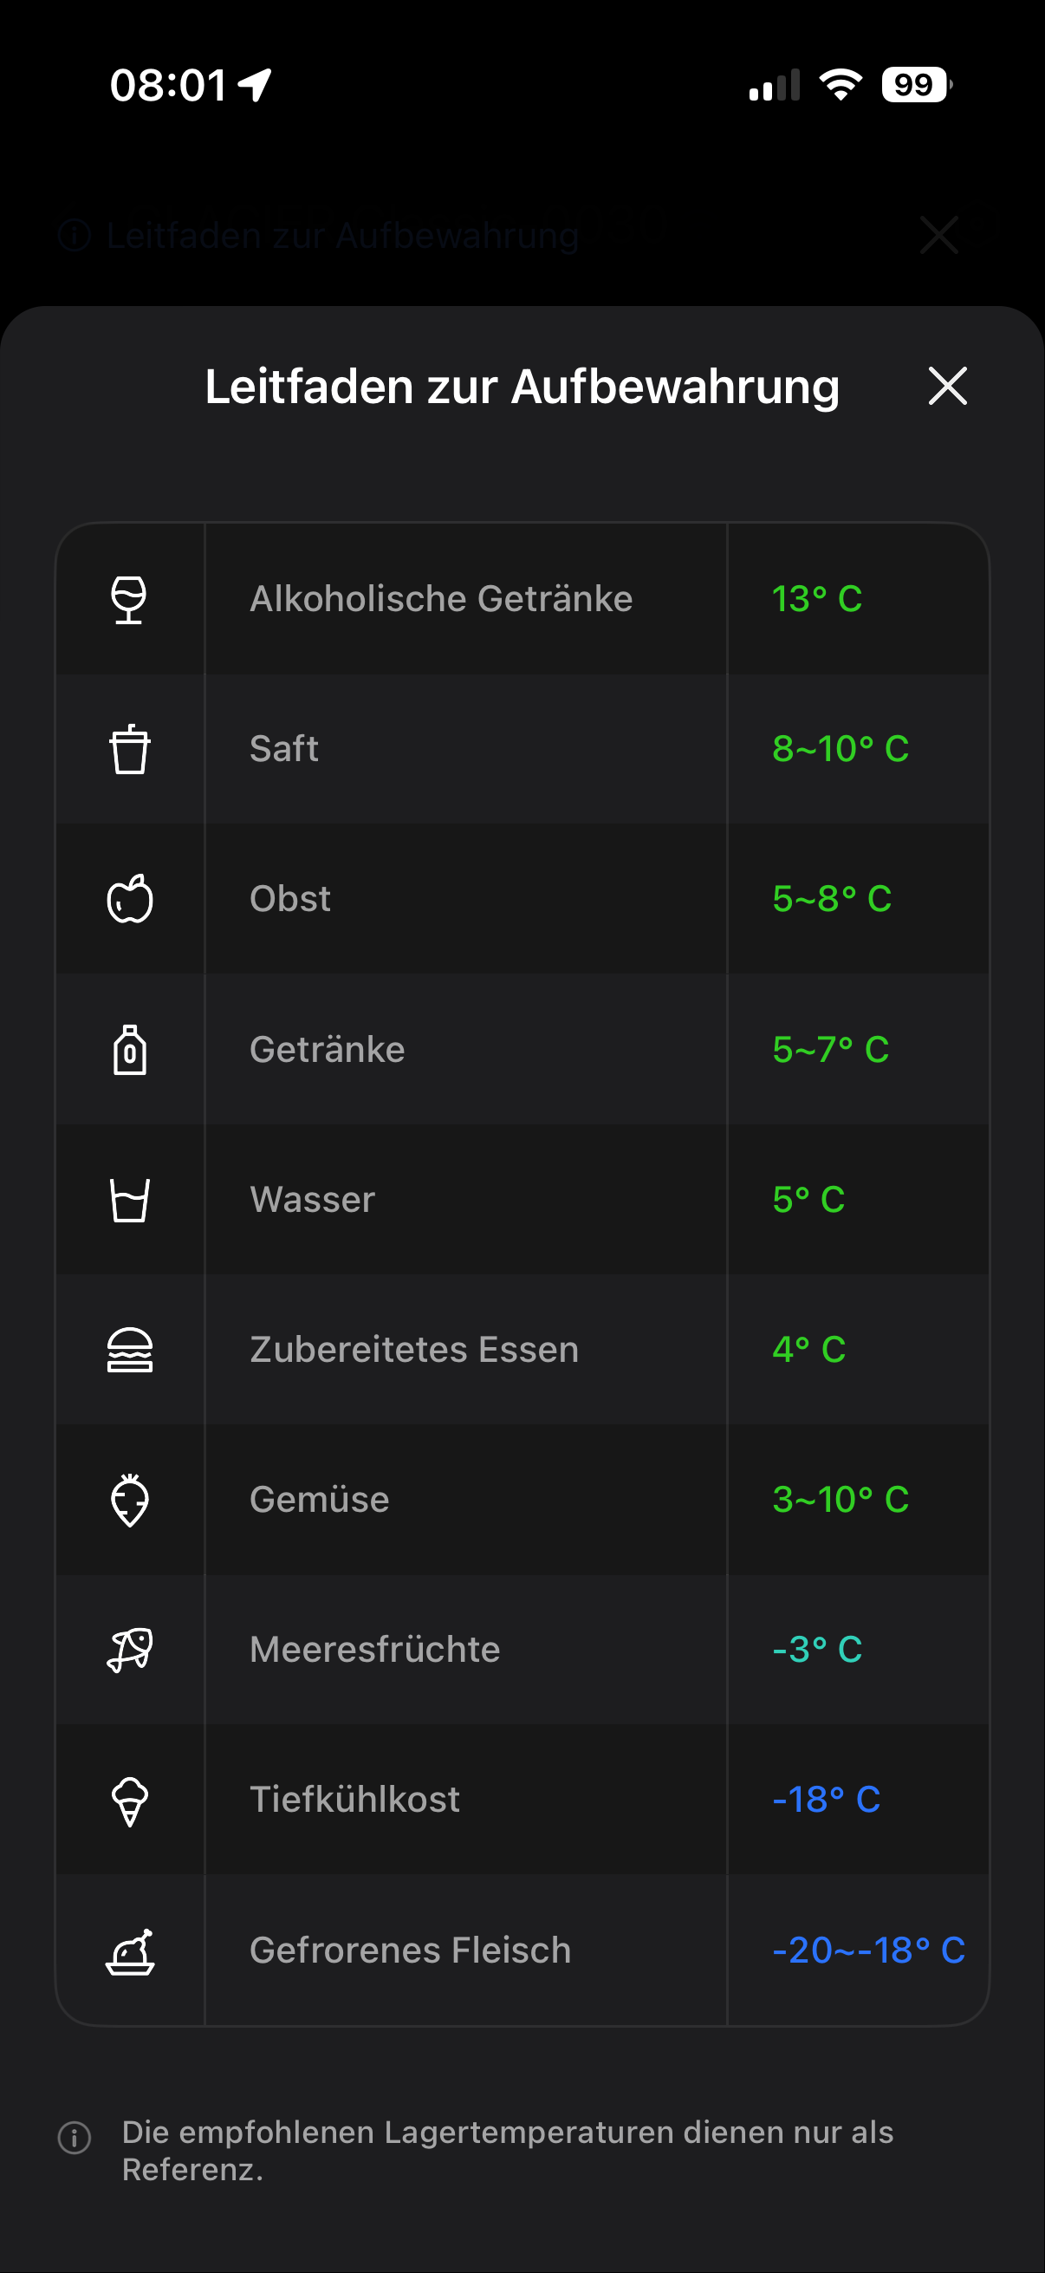This screenshot has height=2273, width=1045.
Task: Tap the 8~10° C value for Saft
Action: [841, 749]
